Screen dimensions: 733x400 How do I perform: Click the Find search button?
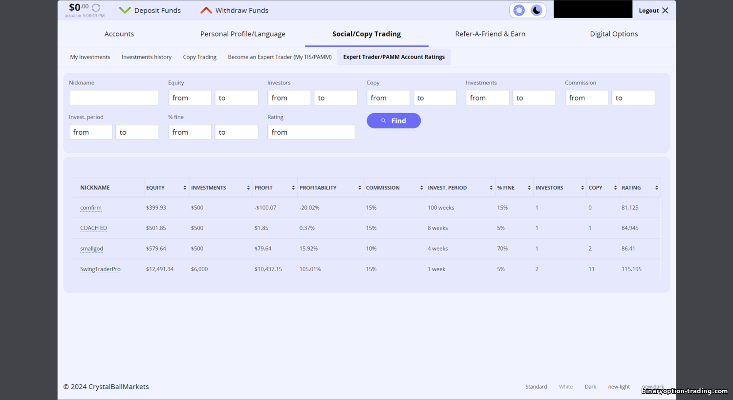pyautogui.click(x=394, y=120)
